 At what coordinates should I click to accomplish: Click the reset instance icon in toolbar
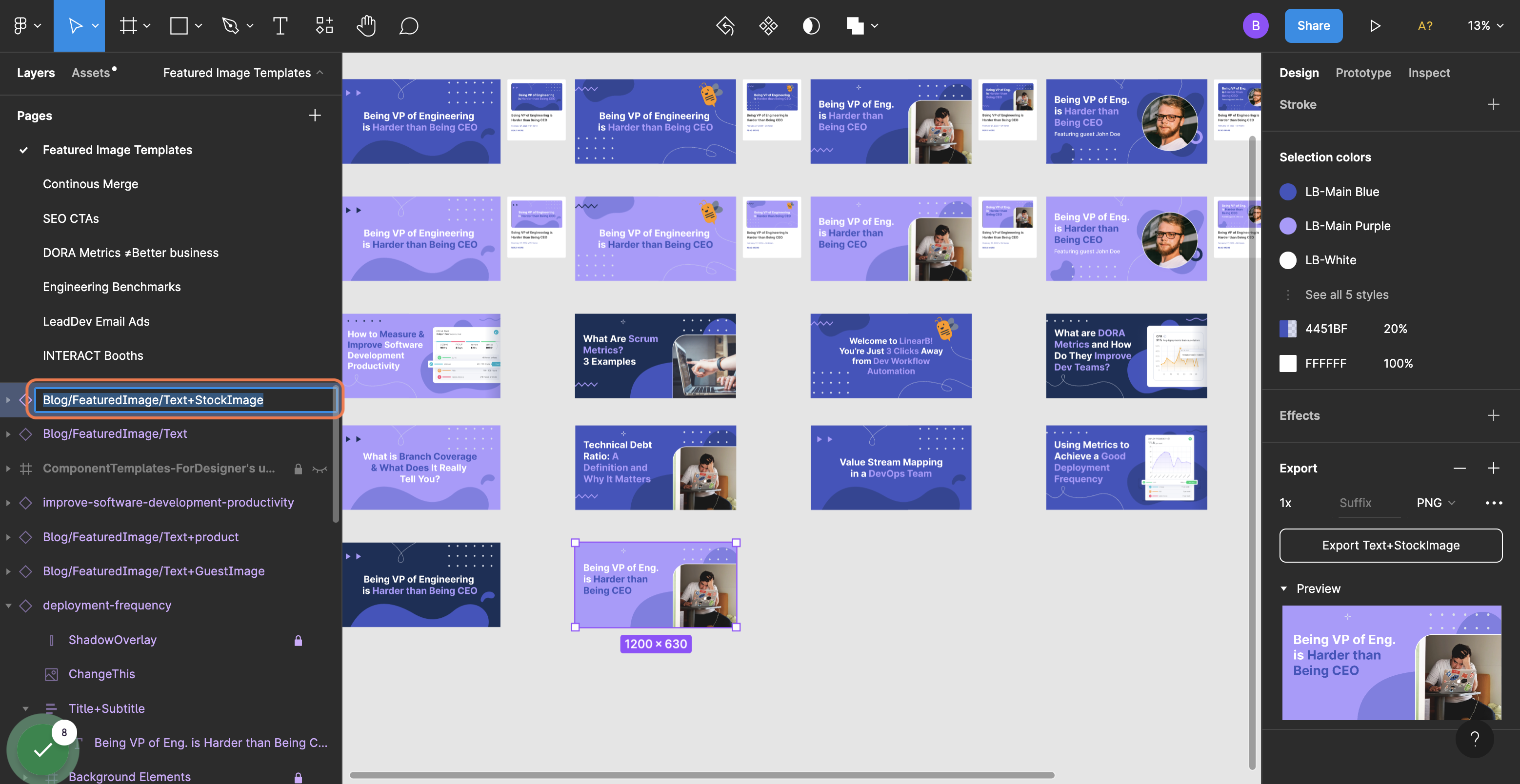pyautogui.click(x=725, y=25)
